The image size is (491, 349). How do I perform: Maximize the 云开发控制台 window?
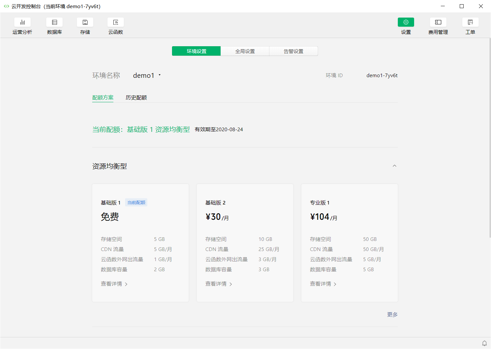tap(462, 6)
